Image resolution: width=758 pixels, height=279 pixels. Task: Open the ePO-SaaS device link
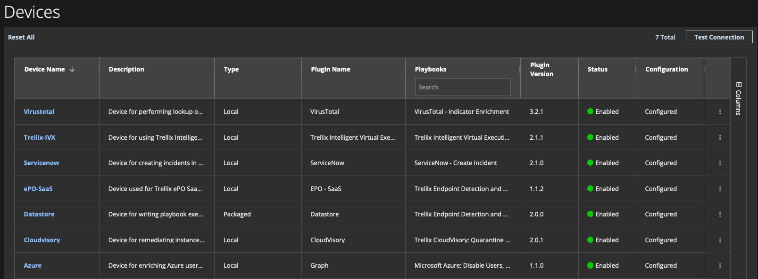(x=38, y=189)
